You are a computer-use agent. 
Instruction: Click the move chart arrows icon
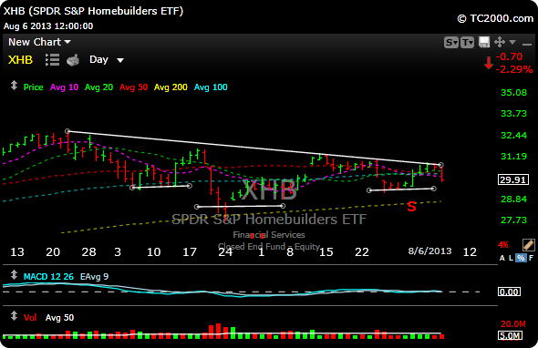point(500,42)
